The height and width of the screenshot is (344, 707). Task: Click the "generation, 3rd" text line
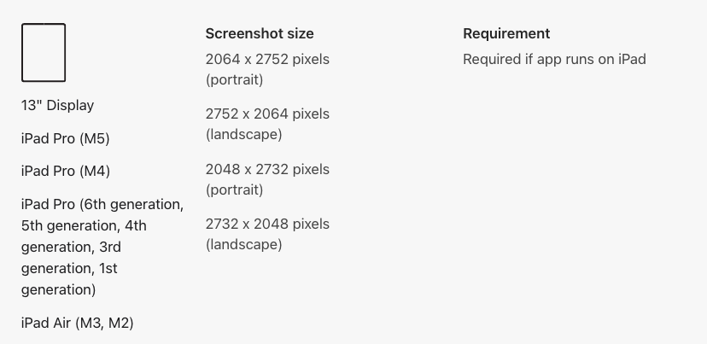71,247
